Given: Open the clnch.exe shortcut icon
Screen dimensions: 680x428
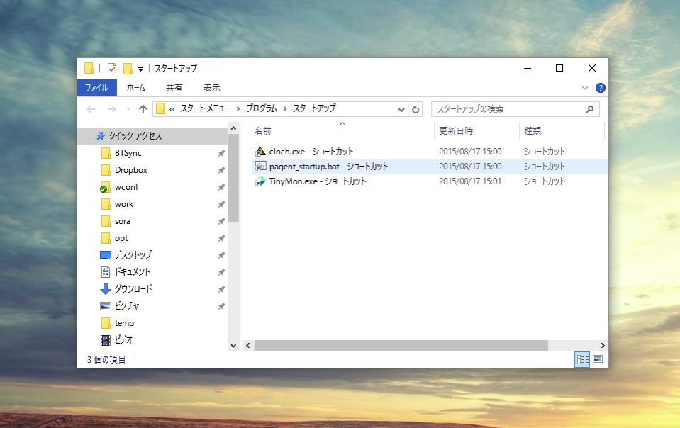Looking at the screenshot, I should 260,152.
